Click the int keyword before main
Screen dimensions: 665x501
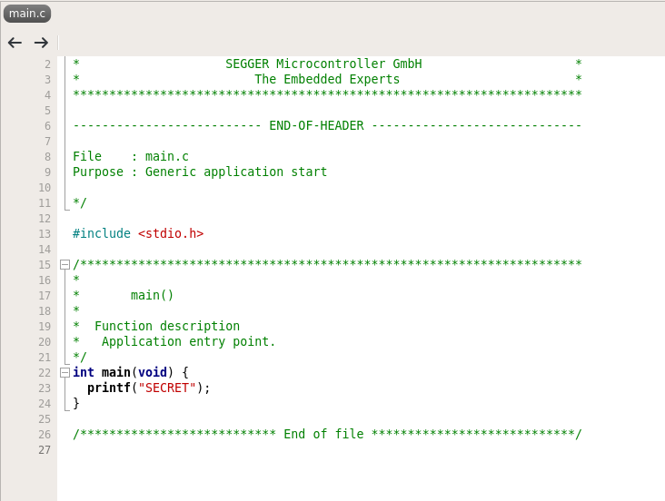point(84,372)
